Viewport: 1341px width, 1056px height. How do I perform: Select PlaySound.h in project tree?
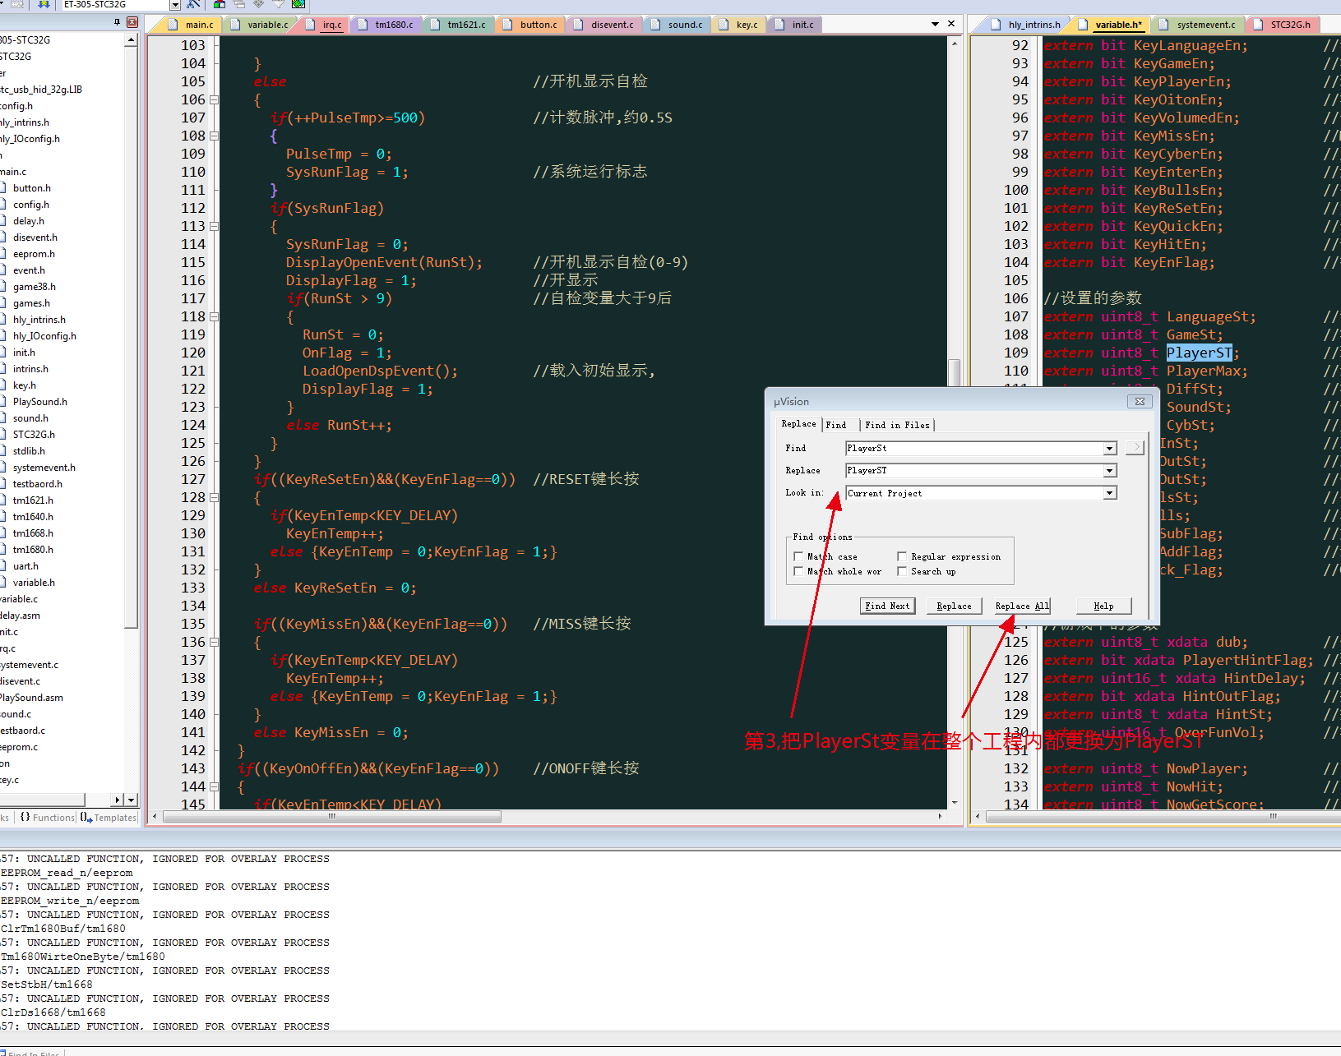pyautogui.click(x=39, y=402)
